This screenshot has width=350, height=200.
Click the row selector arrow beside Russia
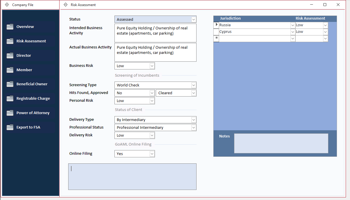click(x=216, y=25)
